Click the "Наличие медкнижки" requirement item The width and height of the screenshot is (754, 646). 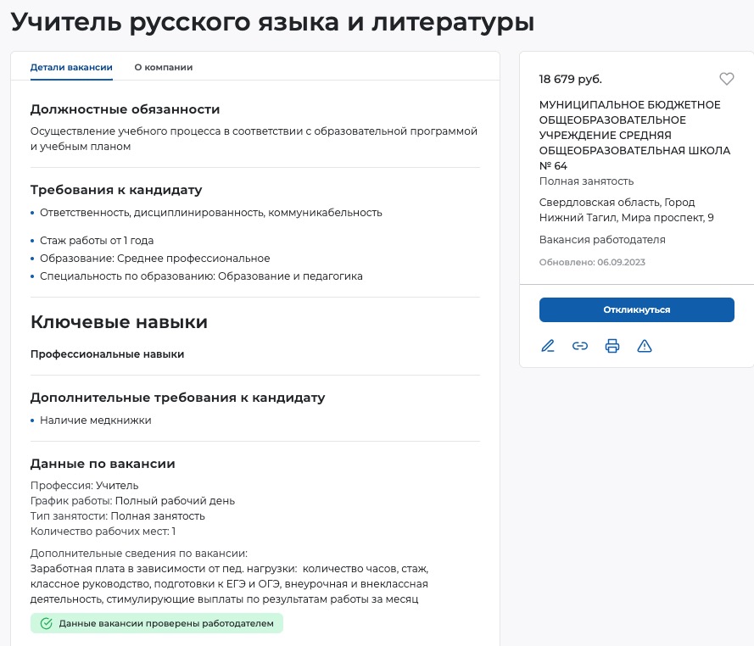(95, 420)
